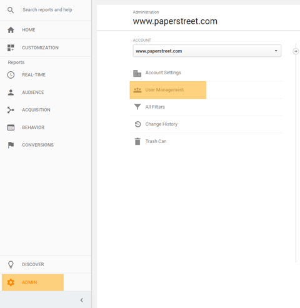Click the Real-Time clock icon

[x=11, y=75]
